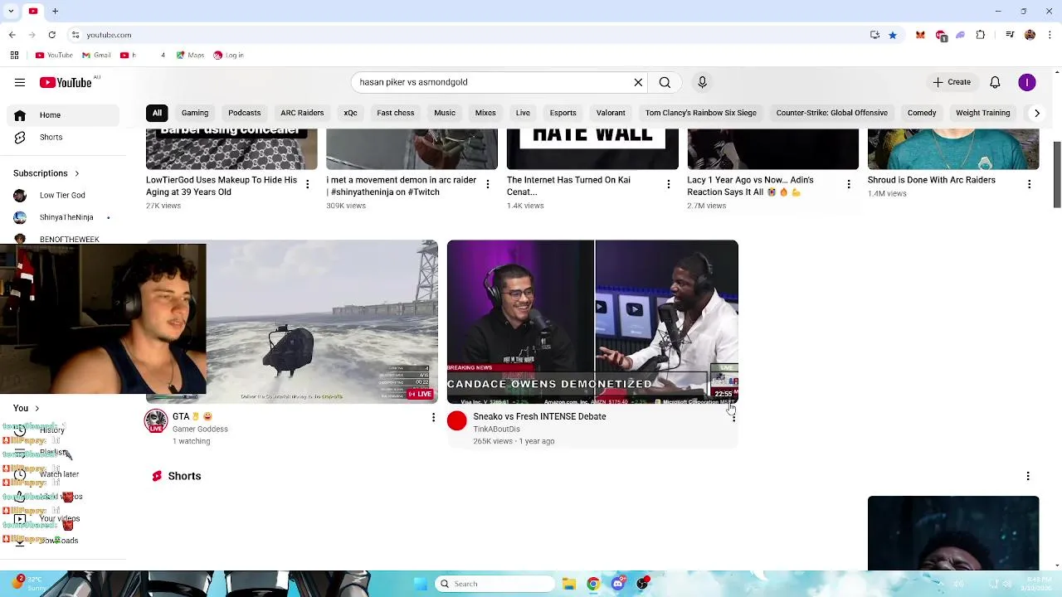This screenshot has height=597, width=1062.
Task: Open Maps bookmark
Action: tap(190, 56)
